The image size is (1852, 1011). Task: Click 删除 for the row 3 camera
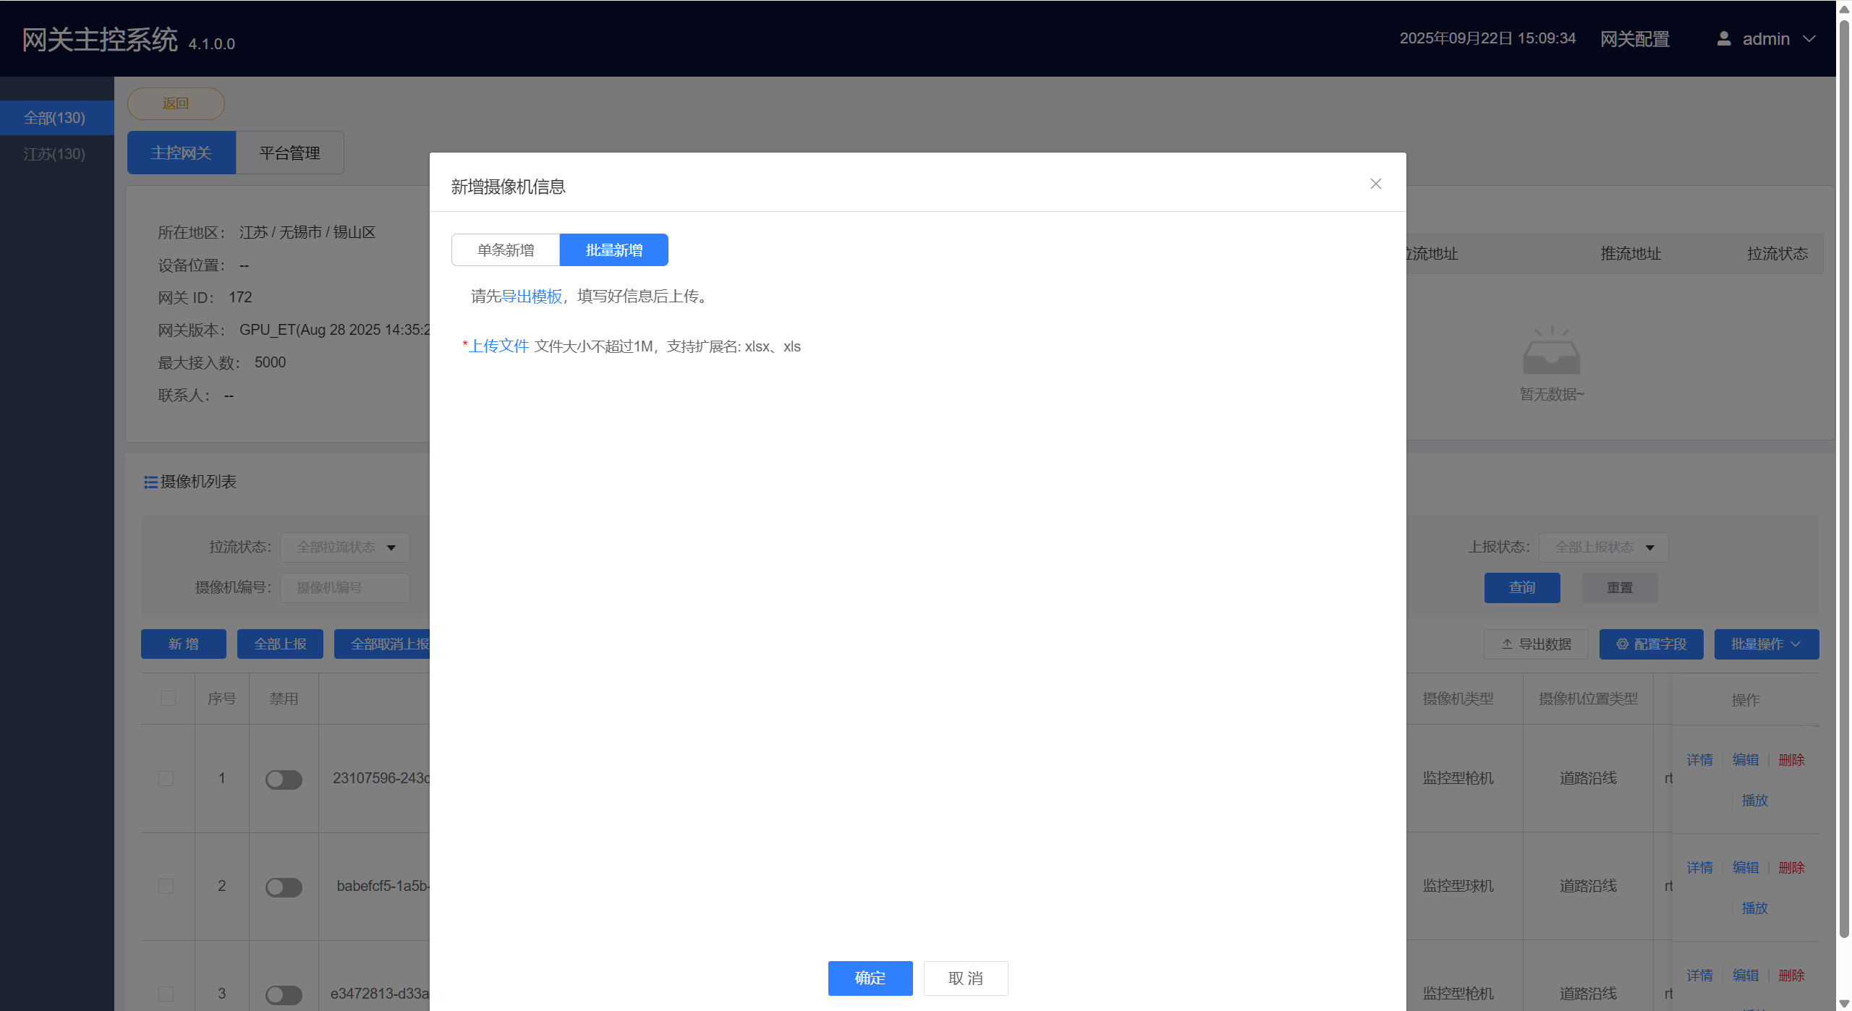1791,975
